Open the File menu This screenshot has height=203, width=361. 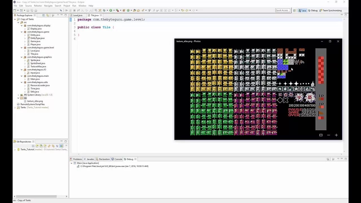15,6
